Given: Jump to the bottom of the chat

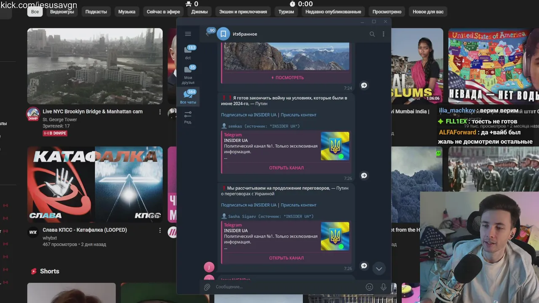Looking at the screenshot, I should click(379, 268).
